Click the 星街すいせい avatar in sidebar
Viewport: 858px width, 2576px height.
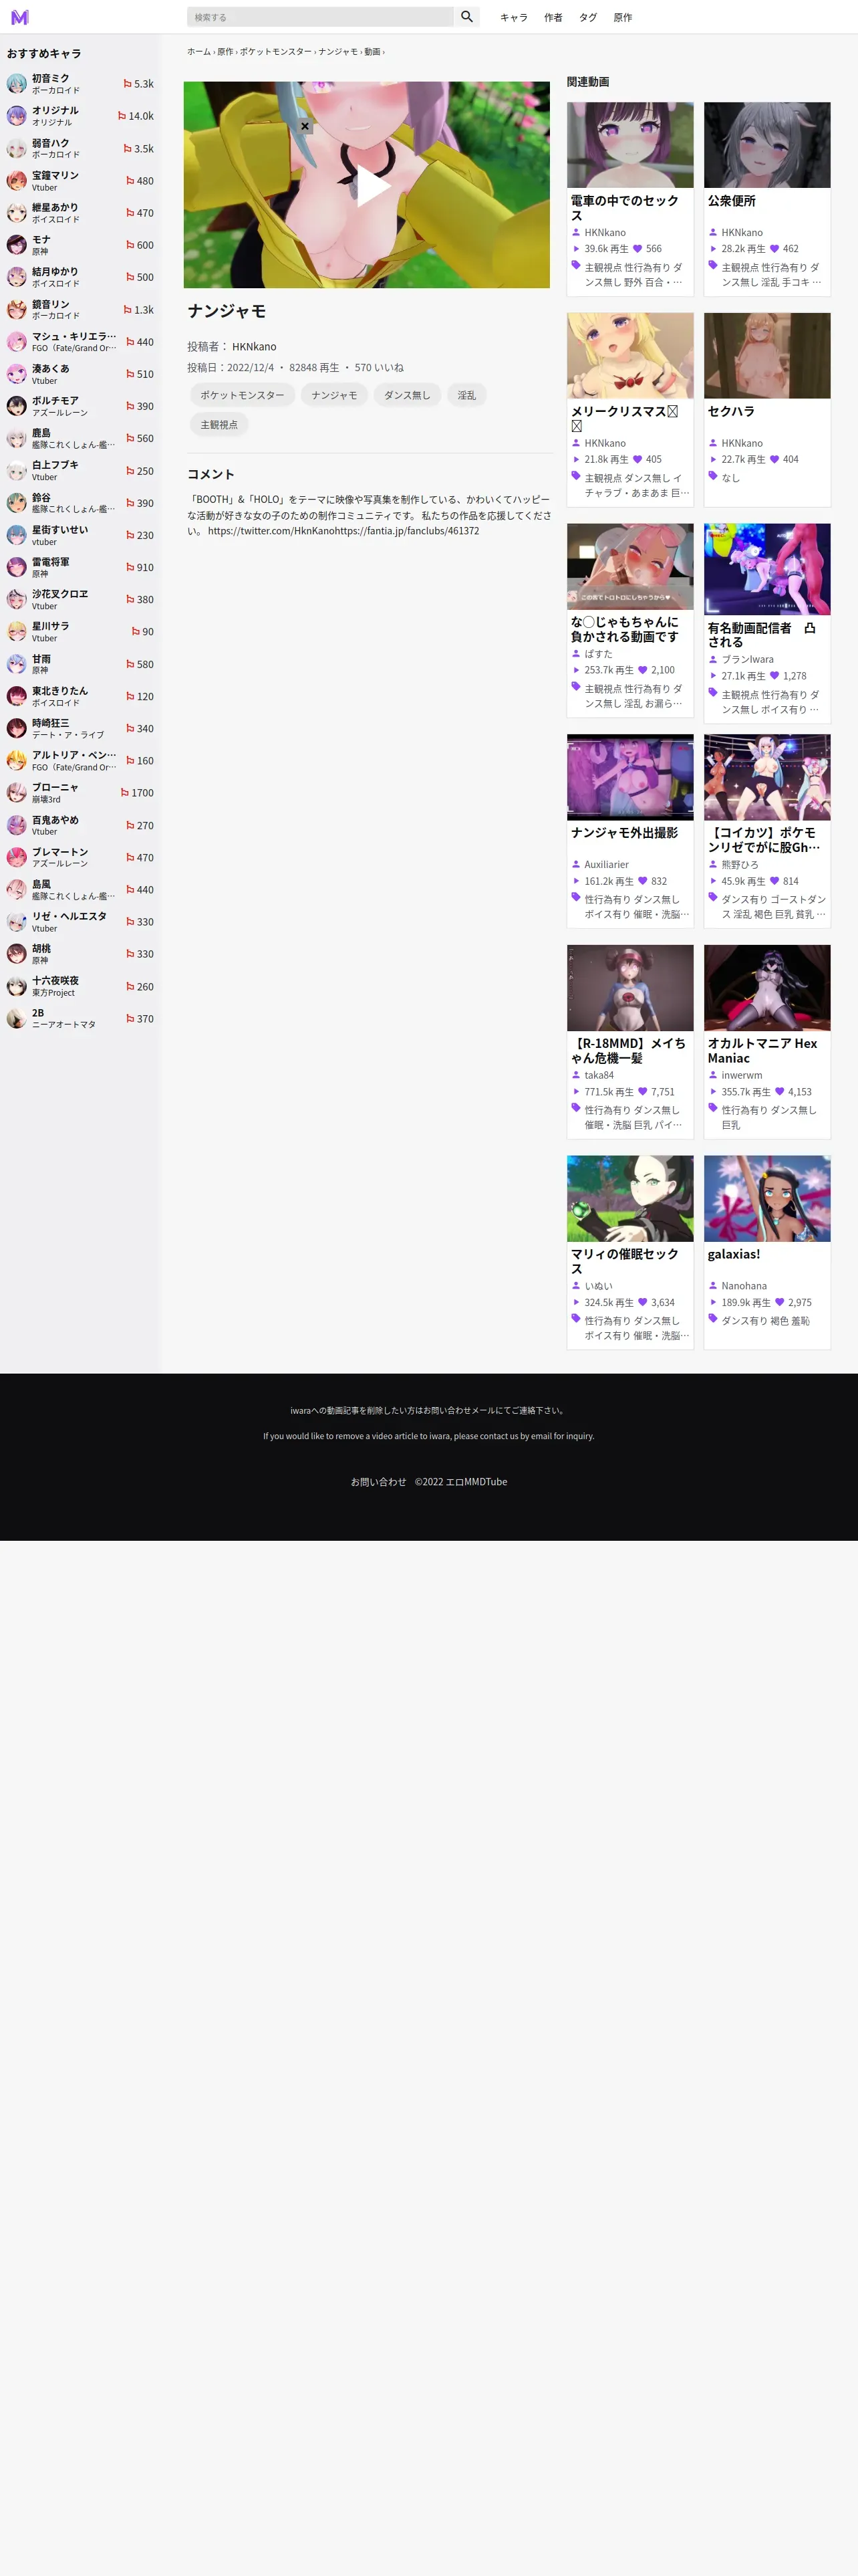(x=17, y=535)
